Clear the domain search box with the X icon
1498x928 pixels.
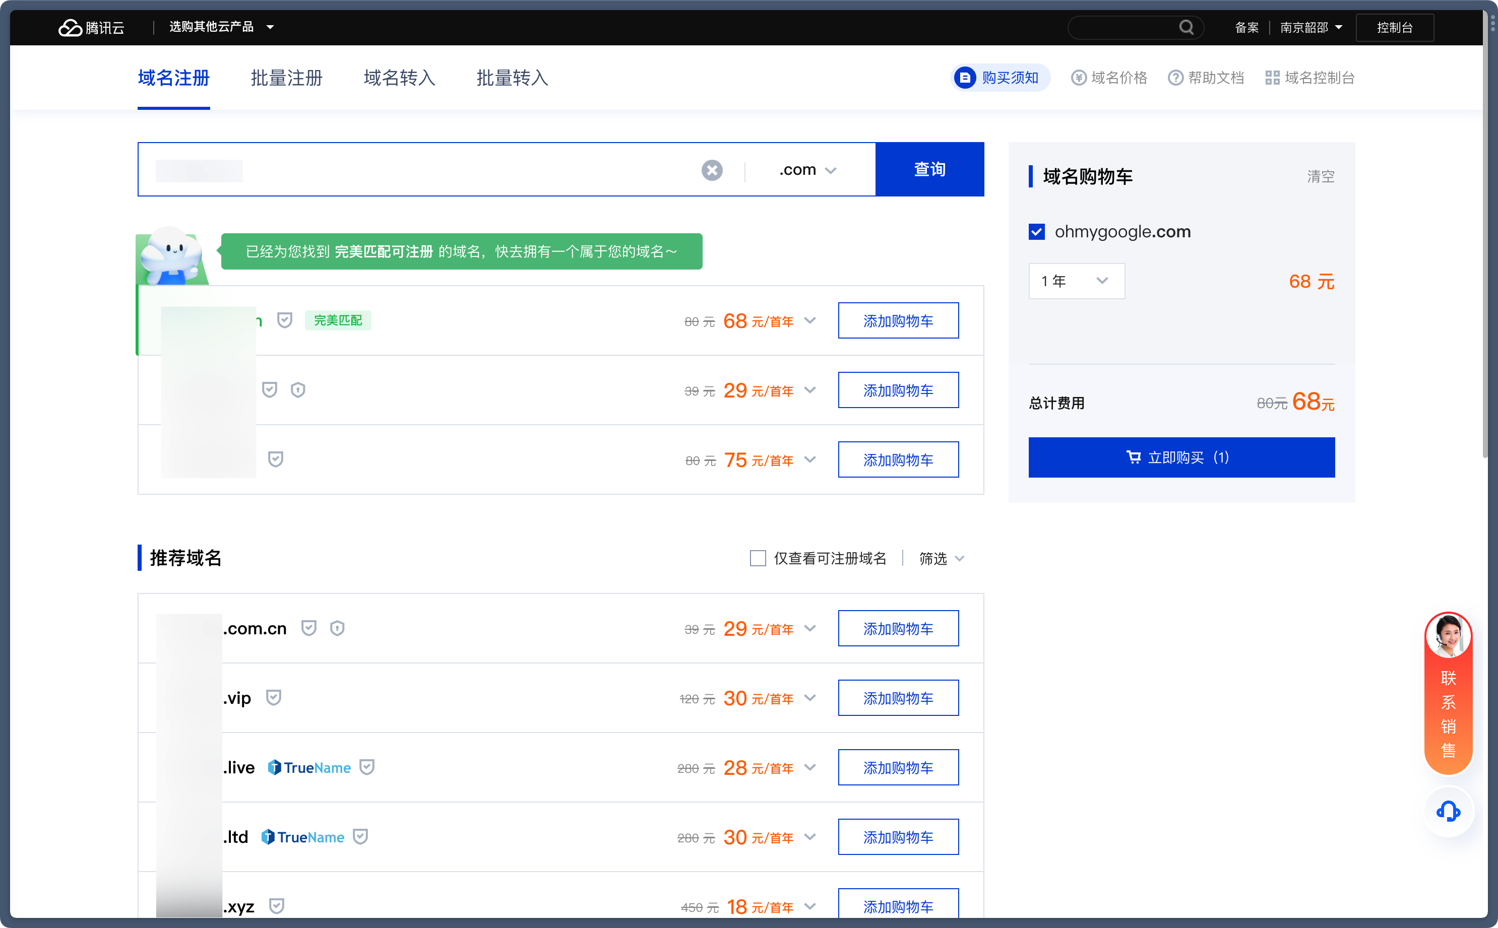click(x=712, y=170)
